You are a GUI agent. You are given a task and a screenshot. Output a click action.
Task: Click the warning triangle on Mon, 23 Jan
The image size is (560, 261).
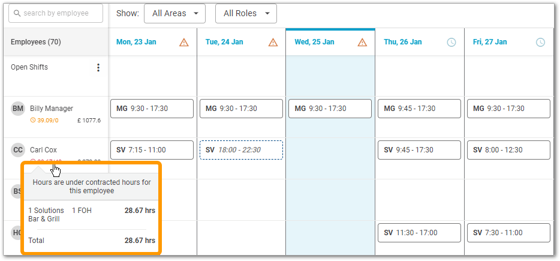point(183,43)
